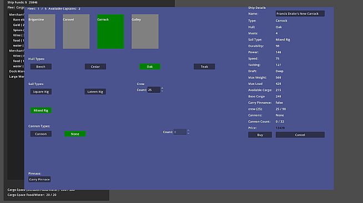The image size is (363, 203).
Task: Choose Cedar hull type
Action: click(x=95, y=67)
